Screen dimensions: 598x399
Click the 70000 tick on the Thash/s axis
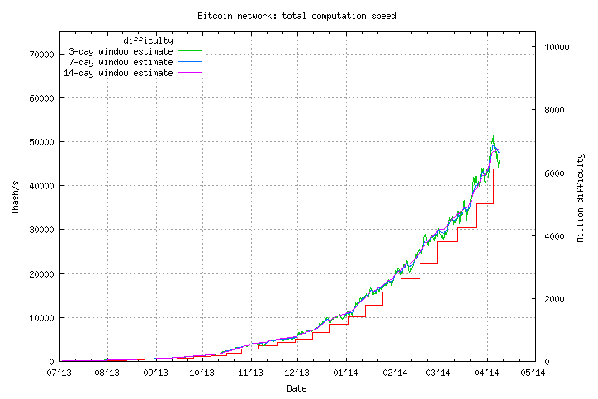pyautogui.click(x=40, y=54)
